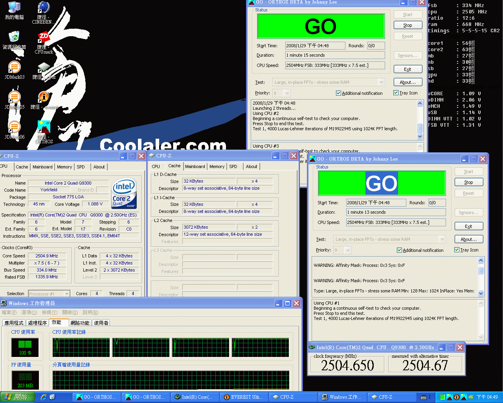Open 選項(O) menu in Task Manager
The width and height of the screenshot is (503, 403).
pos(29,312)
